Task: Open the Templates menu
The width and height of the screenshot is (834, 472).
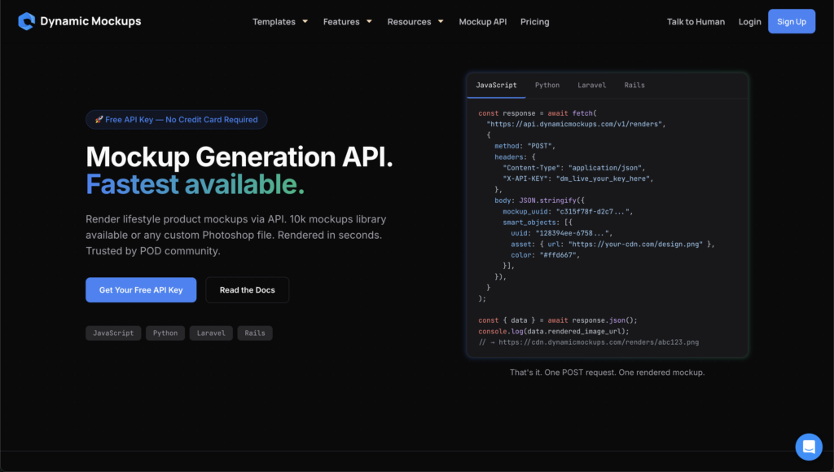Action: [x=274, y=22]
